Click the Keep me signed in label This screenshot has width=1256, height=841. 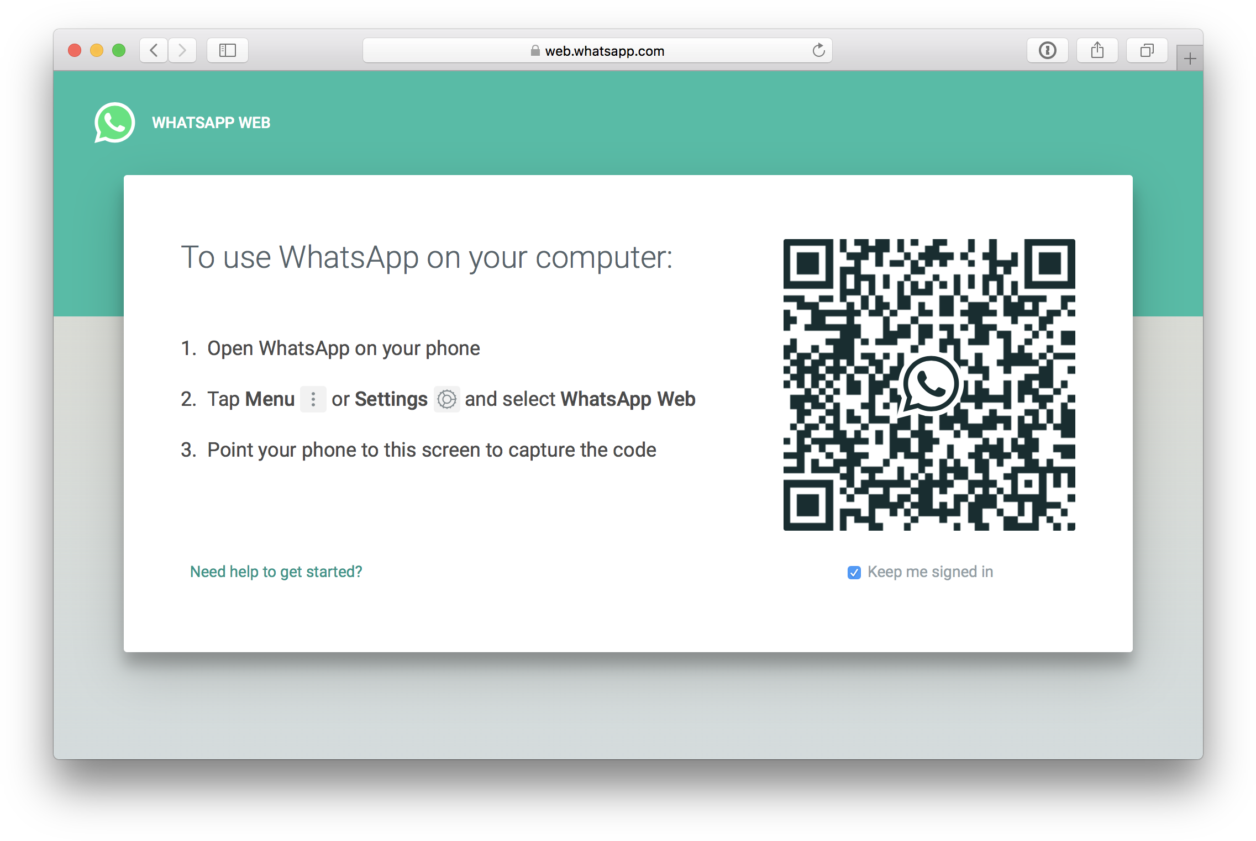[x=930, y=572]
